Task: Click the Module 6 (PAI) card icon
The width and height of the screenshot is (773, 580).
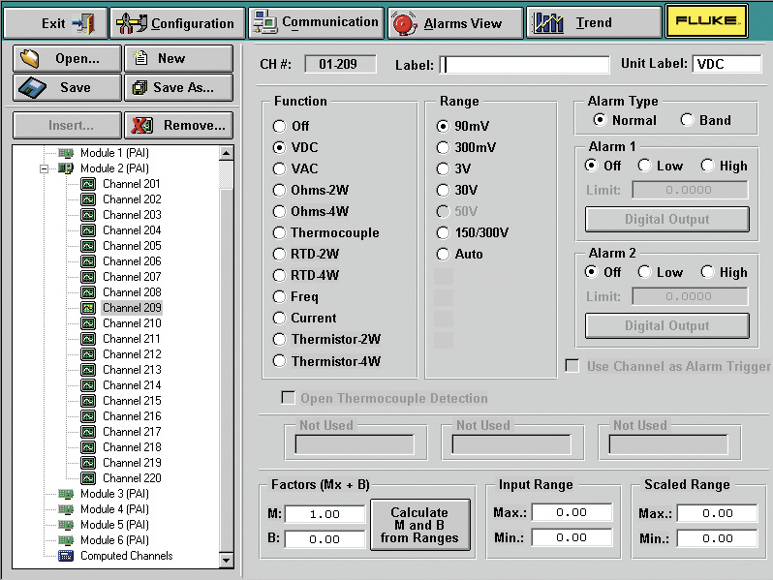Action: [x=66, y=540]
